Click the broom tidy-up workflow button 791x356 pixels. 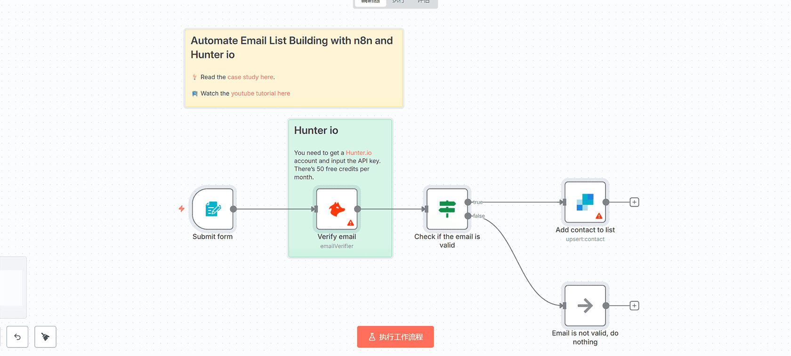[x=45, y=337]
